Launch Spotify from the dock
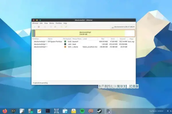The height and width of the screenshot is (114, 172). tap(82, 111)
